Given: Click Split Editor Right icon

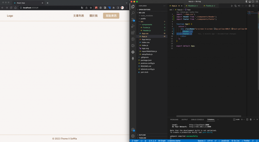Looking at the screenshot, I should 253,6.
